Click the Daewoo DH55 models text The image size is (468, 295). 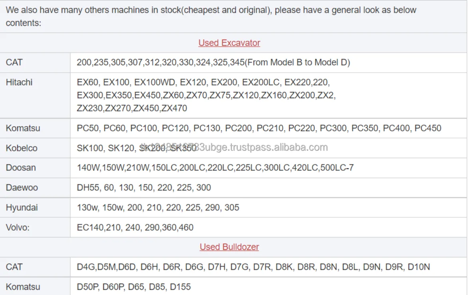coord(143,188)
